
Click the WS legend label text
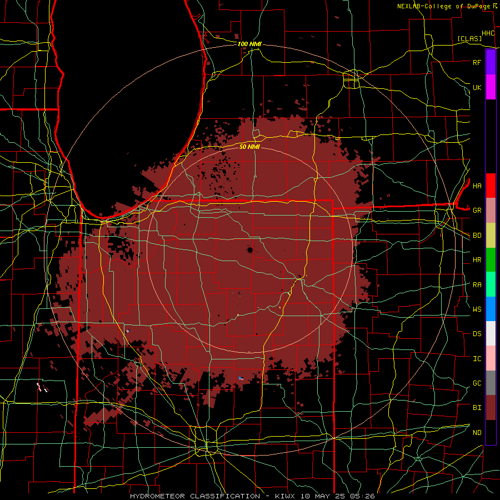[x=477, y=309]
